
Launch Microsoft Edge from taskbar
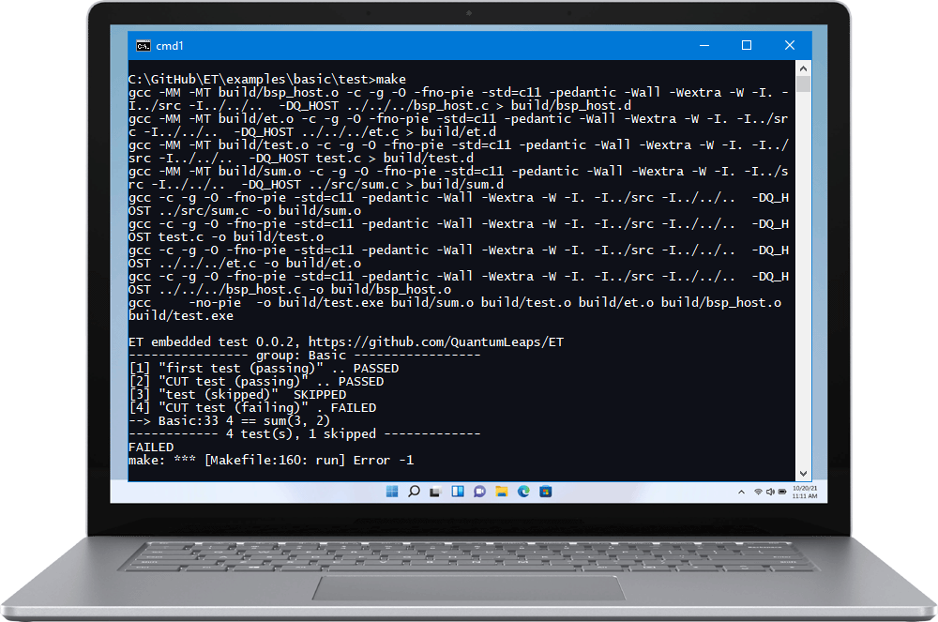pos(523,492)
